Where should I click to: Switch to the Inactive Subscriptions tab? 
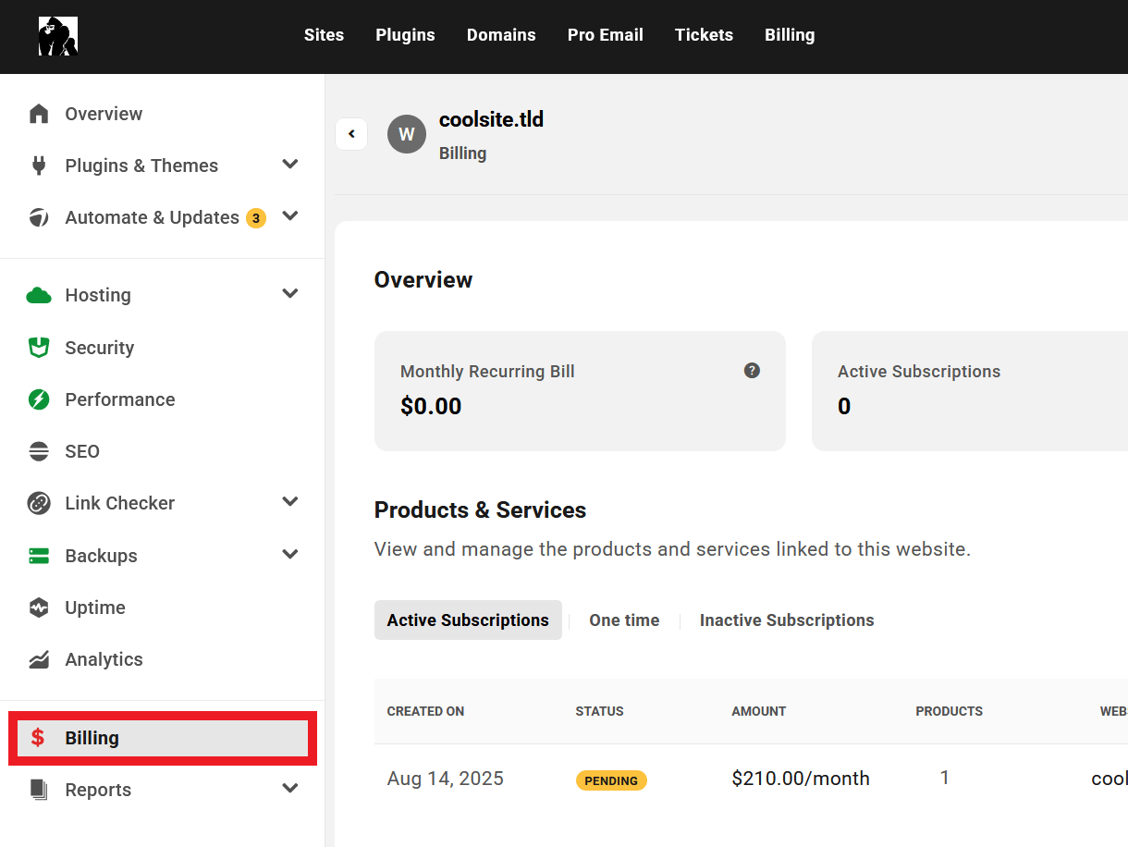pos(786,620)
